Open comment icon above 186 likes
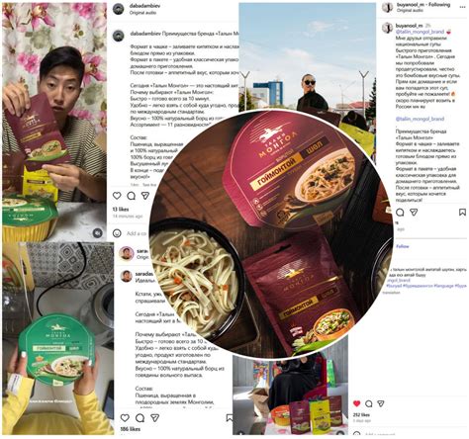 [140, 418]
